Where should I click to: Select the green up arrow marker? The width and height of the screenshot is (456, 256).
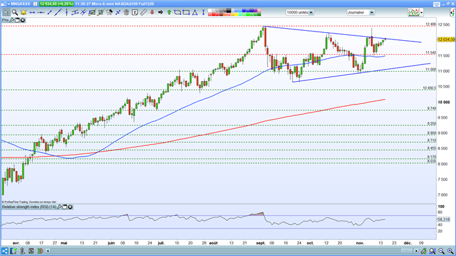tap(169, 12)
